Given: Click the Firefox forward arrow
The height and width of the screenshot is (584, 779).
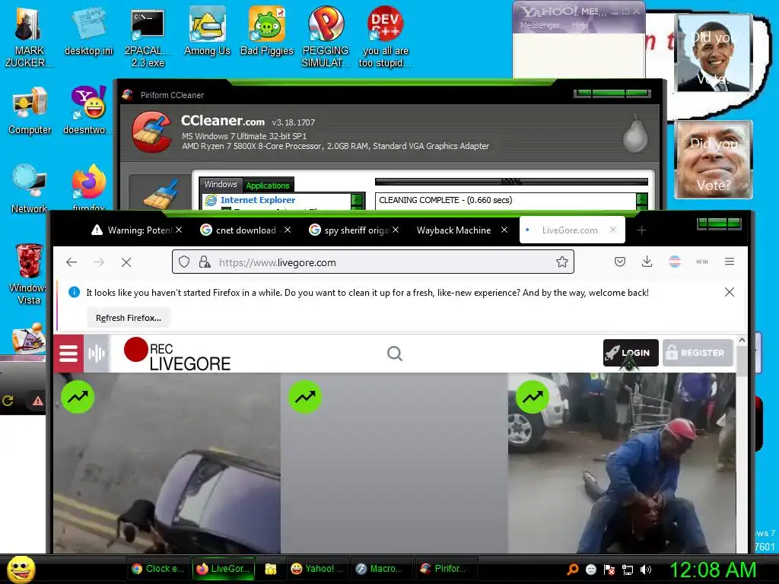Looking at the screenshot, I should click(x=99, y=262).
